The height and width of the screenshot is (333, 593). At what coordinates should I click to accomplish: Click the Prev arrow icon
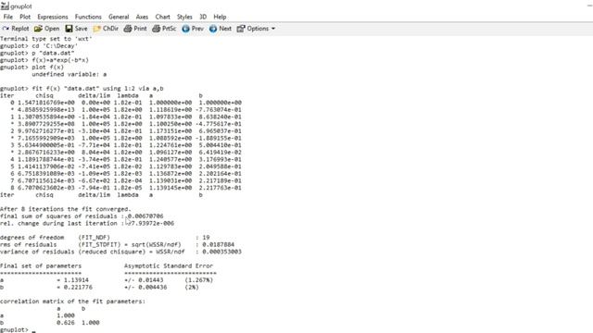185,29
